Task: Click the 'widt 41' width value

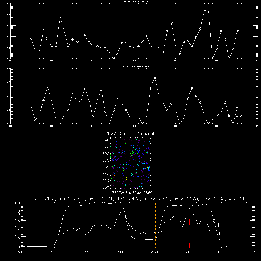Action: click(236, 199)
